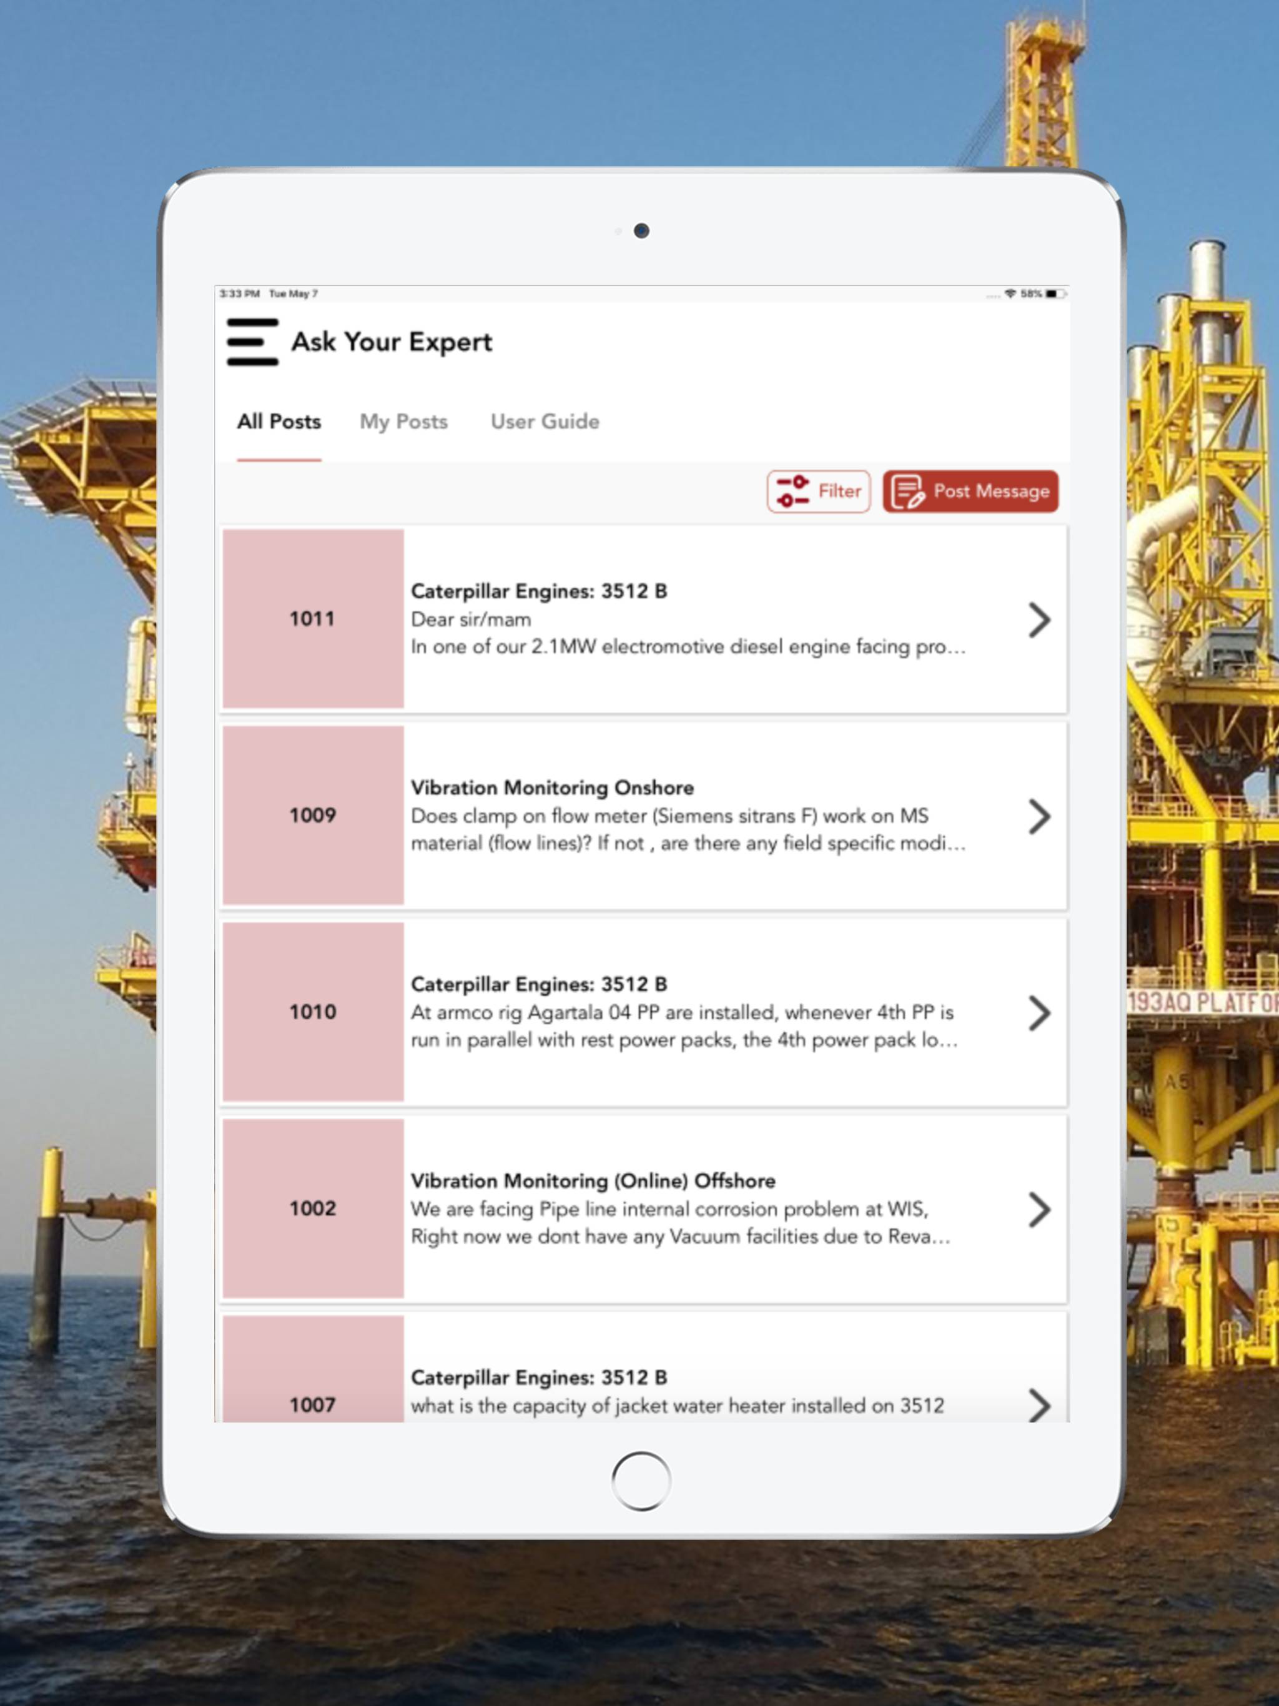Select the pink 1011 post number tile
The image size is (1279, 1706).
[312, 619]
